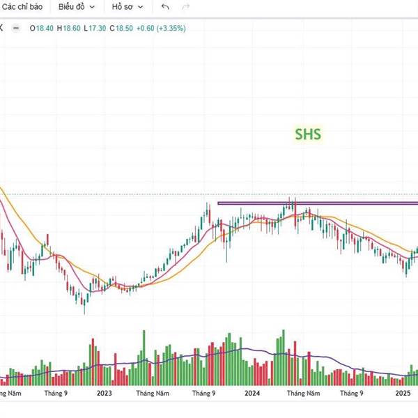Click the 2023 label on the time axis
Image resolution: width=418 pixels, height=418 pixels.
click(104, 393)
